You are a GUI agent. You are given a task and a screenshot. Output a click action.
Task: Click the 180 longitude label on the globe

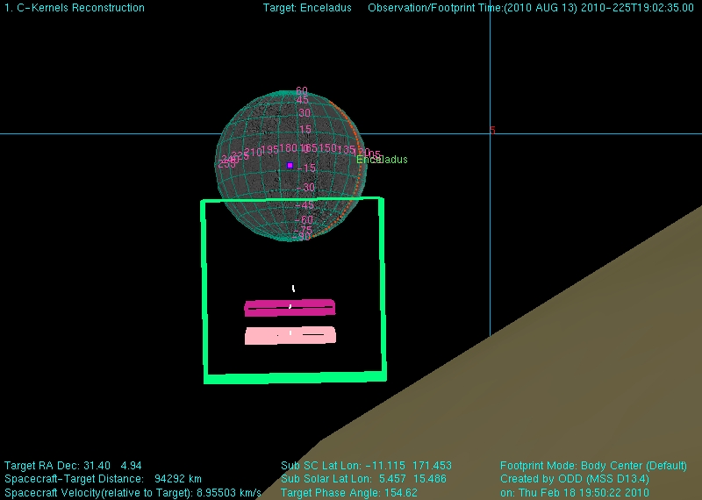pyautogui.click(x=289, y=149)
